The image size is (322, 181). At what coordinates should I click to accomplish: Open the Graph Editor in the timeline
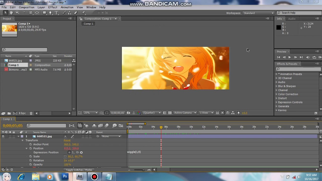point(121,125)
